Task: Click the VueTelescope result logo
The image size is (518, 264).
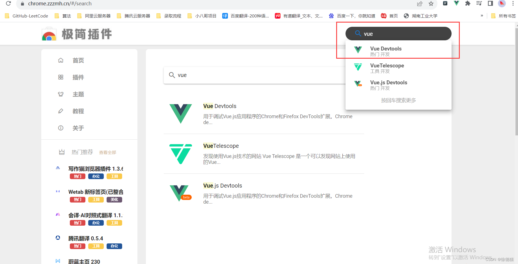Action: pos(180,154)
